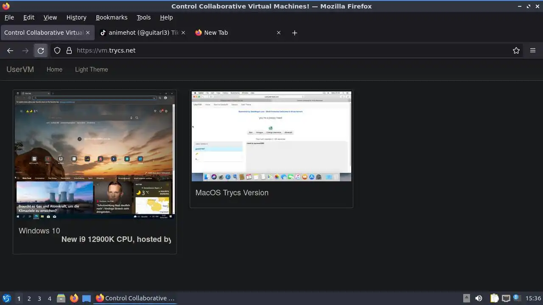Open the View menu

pos(50,17)
